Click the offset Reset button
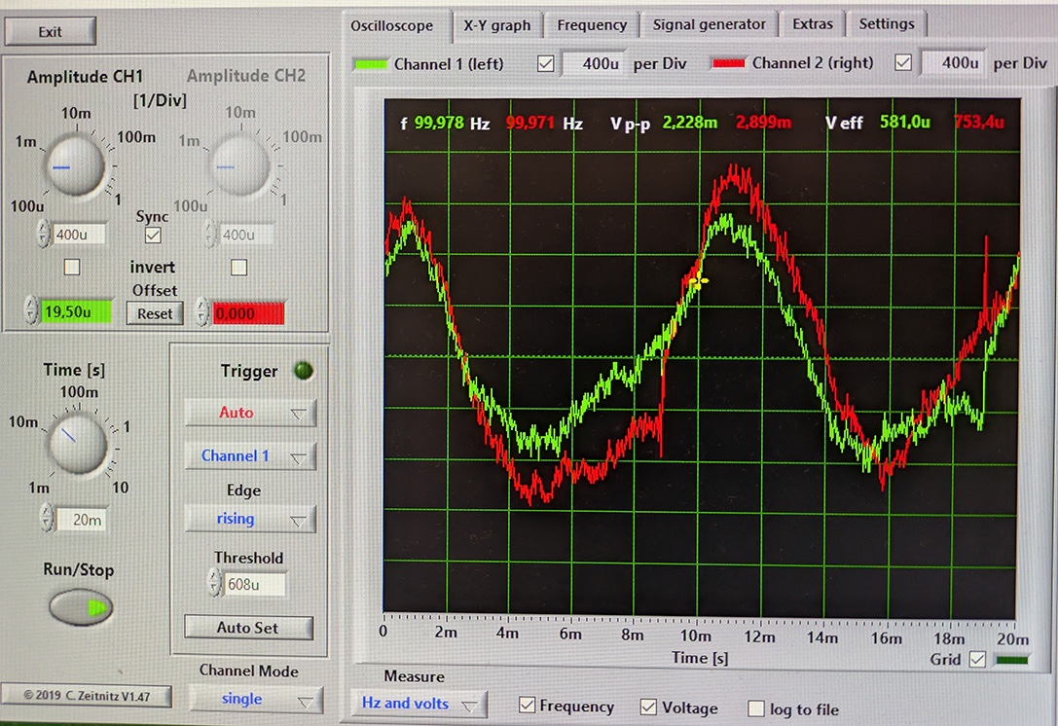The image size is (1058, 726). tap(155, 313)
